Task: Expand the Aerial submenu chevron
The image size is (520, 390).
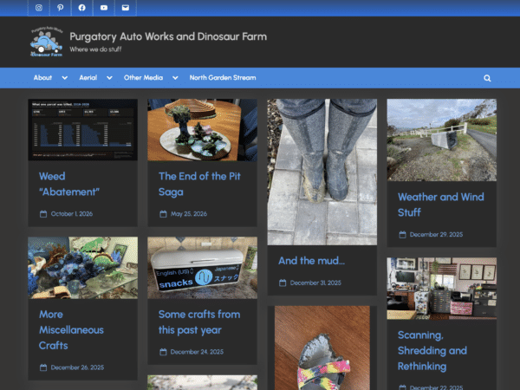Action: [x=109, y=78]
